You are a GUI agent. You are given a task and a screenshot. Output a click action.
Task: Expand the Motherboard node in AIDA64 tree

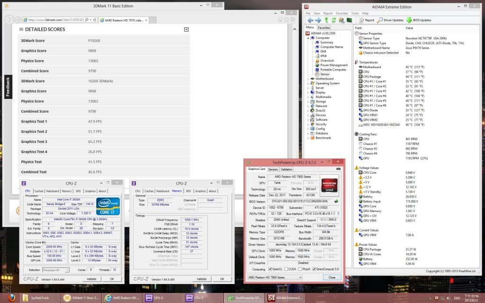pos(308,79)
